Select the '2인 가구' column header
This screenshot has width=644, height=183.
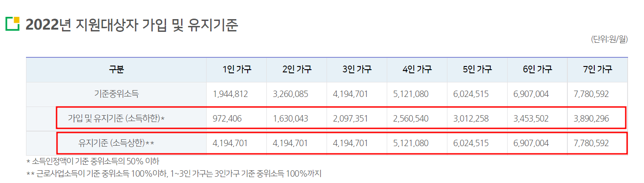(x=297, y=70)
